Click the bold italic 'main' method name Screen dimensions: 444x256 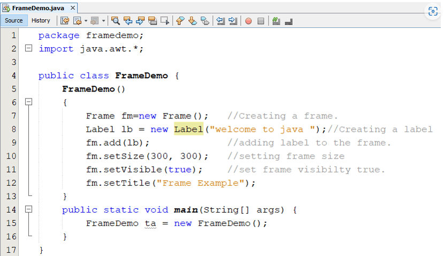tap(186, 210)
